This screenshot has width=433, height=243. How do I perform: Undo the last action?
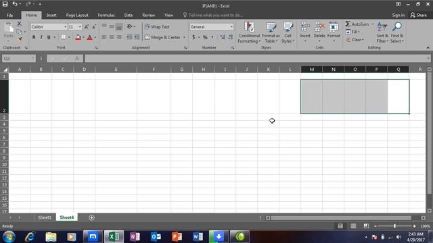pyautogui.click(x=15, y=4)
